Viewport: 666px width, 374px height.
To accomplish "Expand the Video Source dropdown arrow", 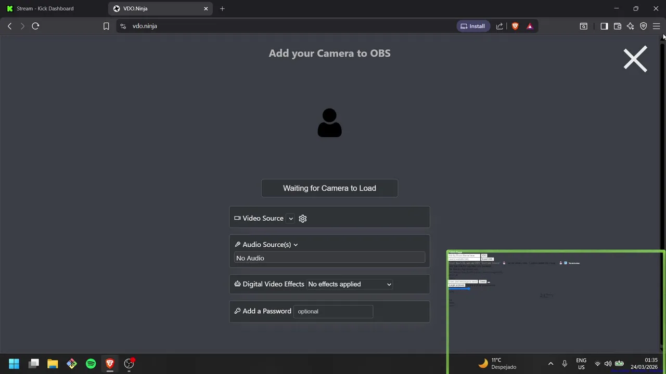I will click(291, 219).
